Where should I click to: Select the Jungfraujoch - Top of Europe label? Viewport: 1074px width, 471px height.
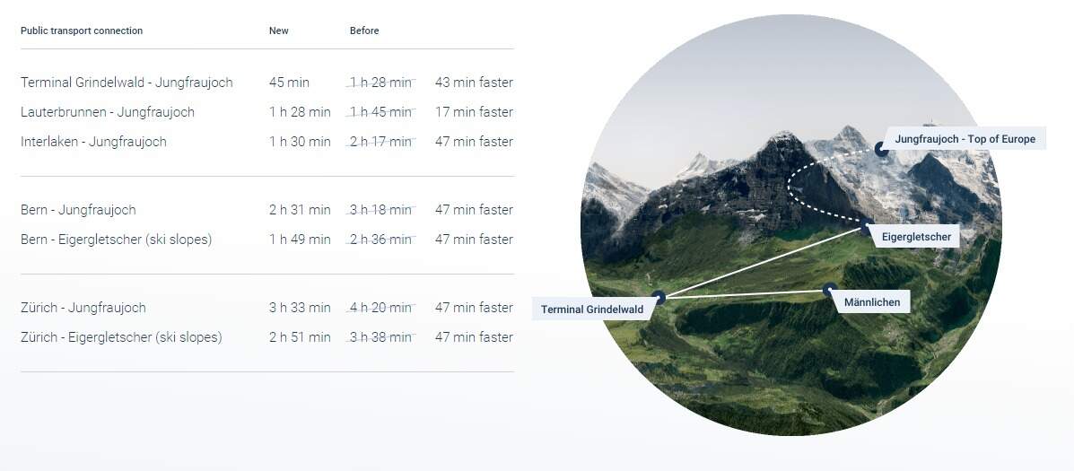tap(965, 139)
